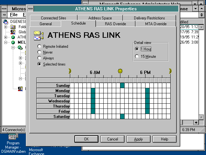Click scroll up arrow in background list
This screenshot has height=155, width=206.
pyautogui.click(x=201, y=27)
